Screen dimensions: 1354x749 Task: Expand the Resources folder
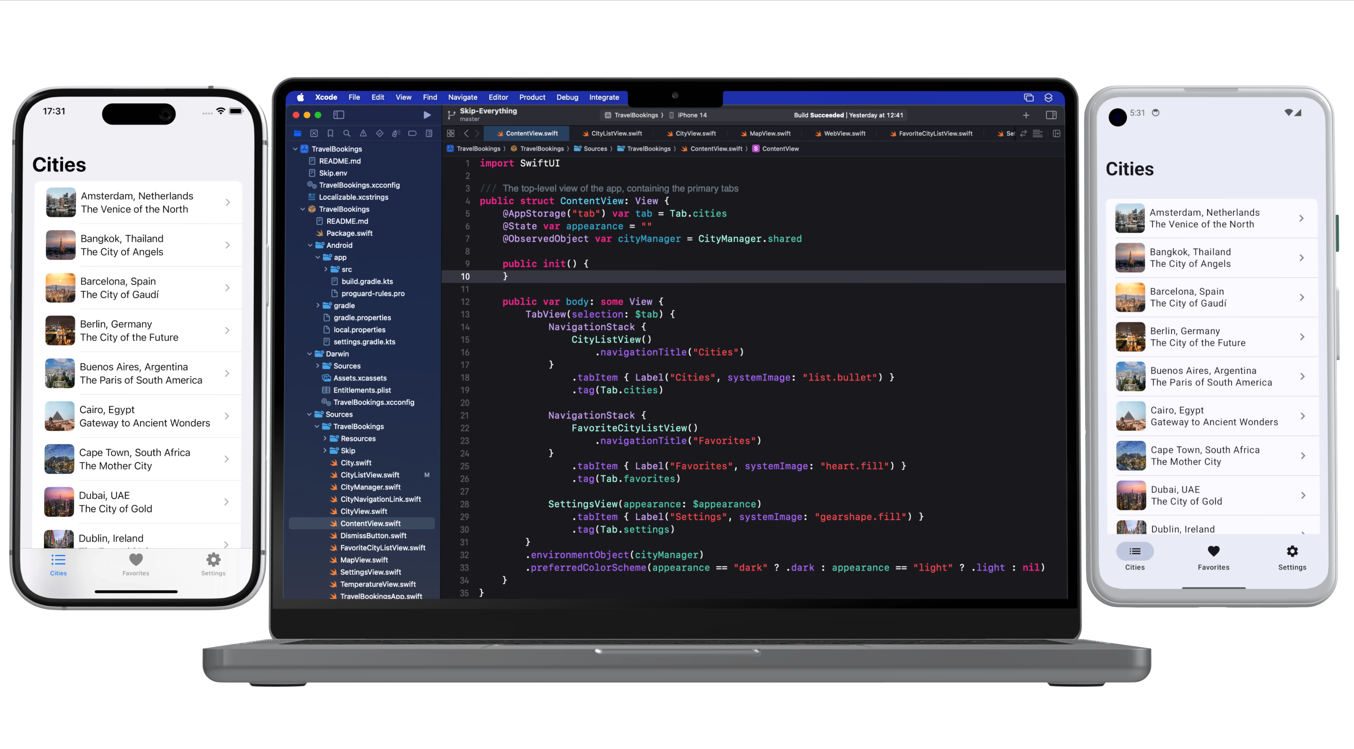click(x=325, y=438)
